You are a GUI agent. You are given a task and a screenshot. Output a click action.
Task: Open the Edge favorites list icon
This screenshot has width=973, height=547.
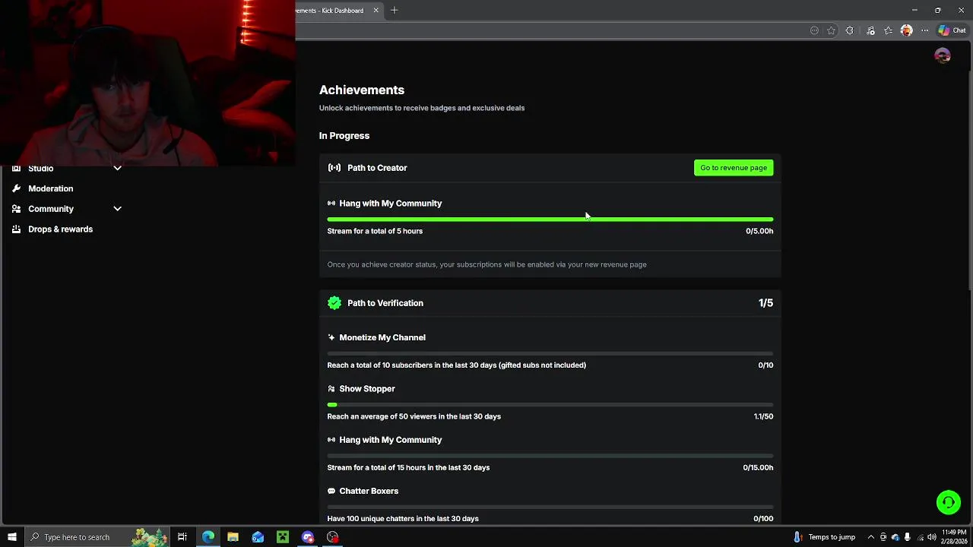pos(888,30)
